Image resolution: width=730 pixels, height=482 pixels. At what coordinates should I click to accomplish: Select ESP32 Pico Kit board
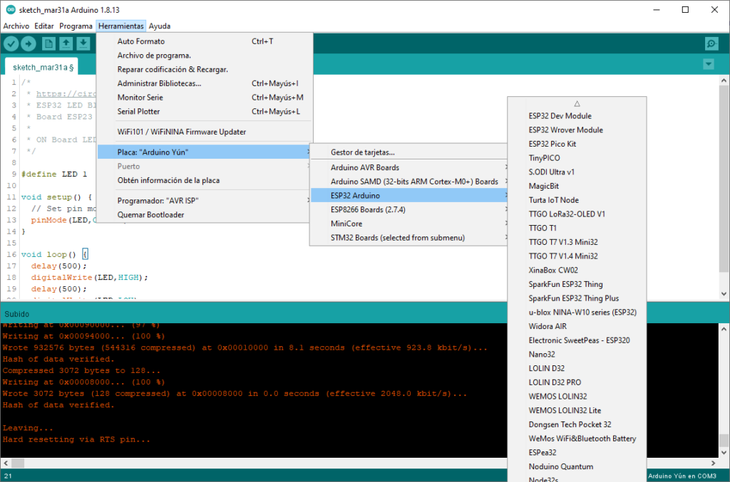click(577, 144)
